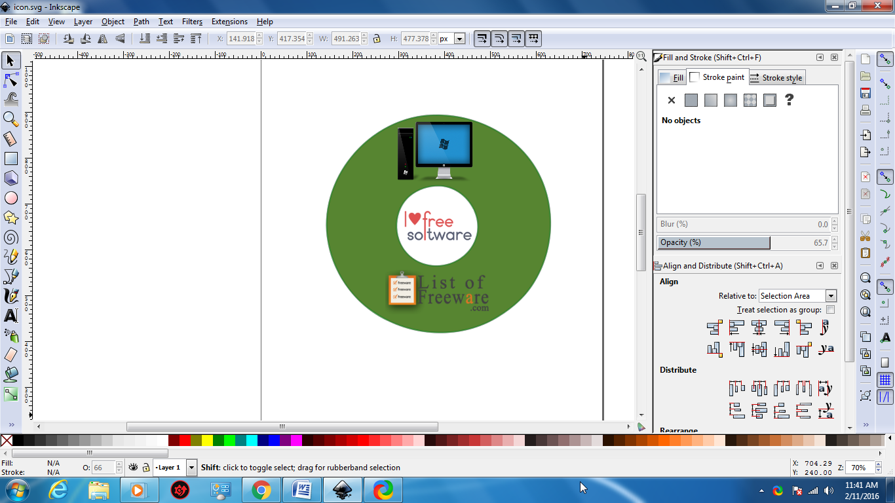Select the Text tool
The image size is (895, 503).
coord(10,316)
